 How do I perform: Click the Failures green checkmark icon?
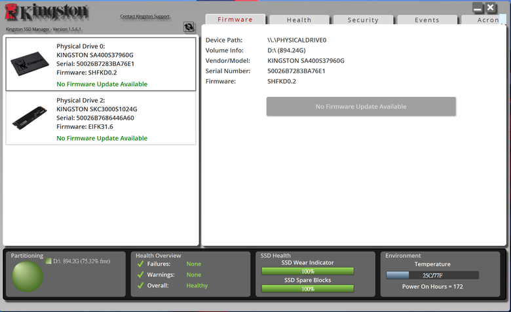click(140, 264)
